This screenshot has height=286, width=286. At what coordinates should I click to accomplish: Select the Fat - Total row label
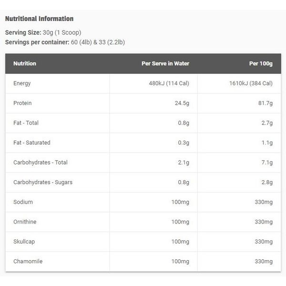click(26, 123)
